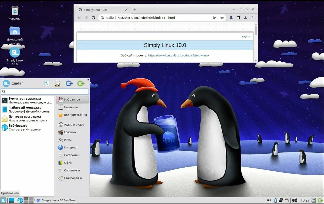Open the Аудио и видео category
The width and height of the screenshot is (324, 204).
click(x=72, y=125)
